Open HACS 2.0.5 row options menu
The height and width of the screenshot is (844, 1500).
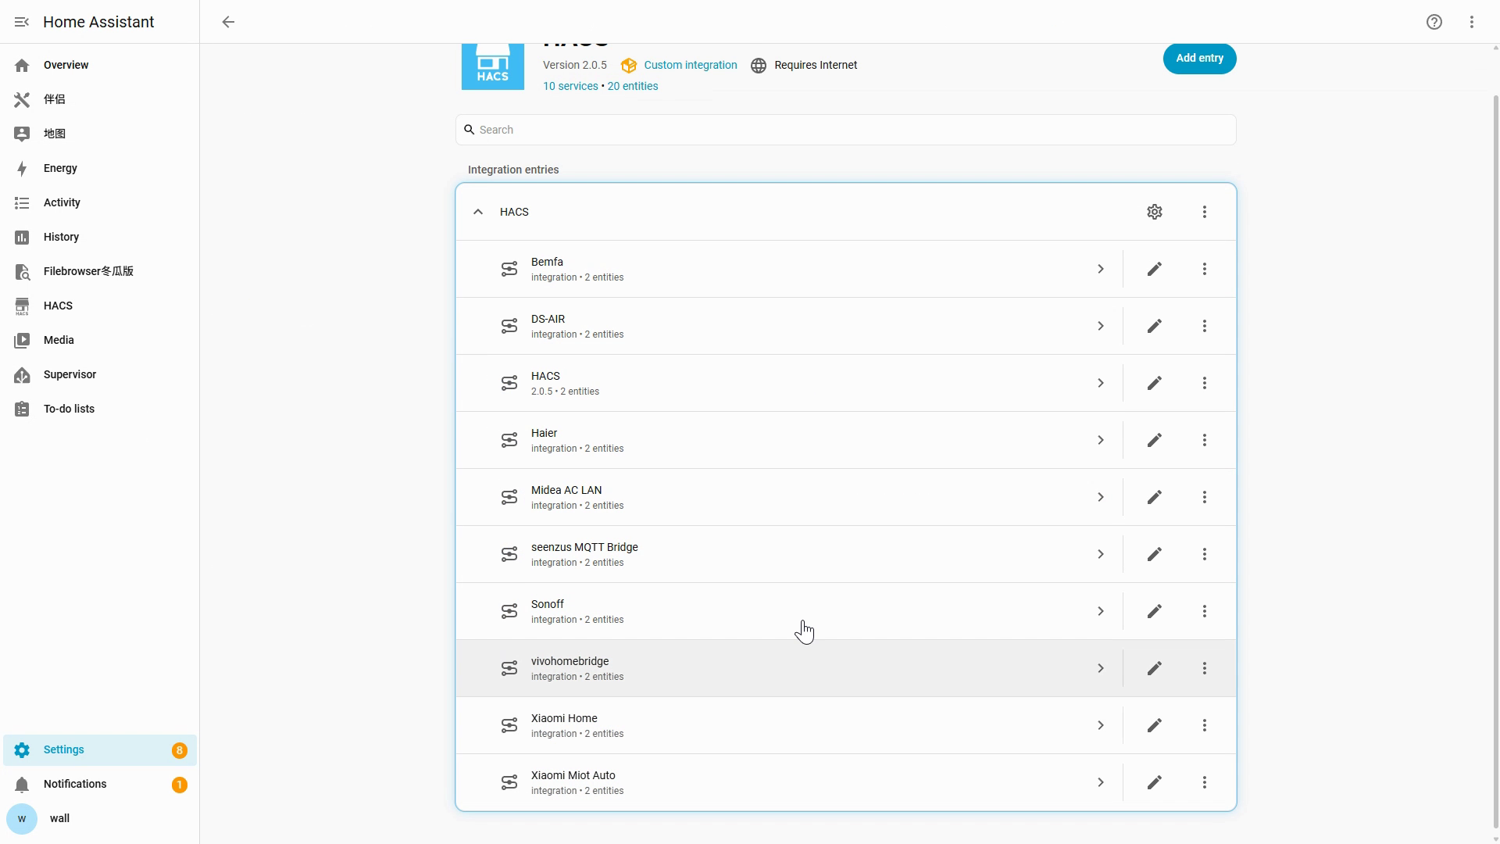(x=1205, y=383)
